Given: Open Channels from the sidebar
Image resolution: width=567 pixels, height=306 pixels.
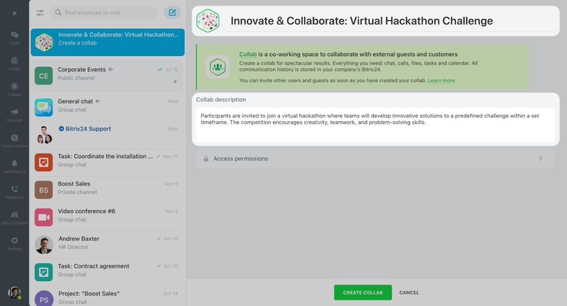Looking at the screenshot, I should (x=14, y=115).
